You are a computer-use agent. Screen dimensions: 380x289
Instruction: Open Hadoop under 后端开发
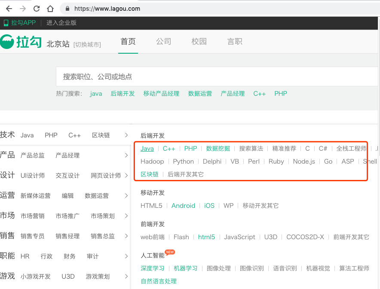pos(152,161)
